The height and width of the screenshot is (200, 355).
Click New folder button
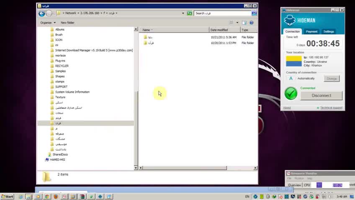tap(67, 22)
